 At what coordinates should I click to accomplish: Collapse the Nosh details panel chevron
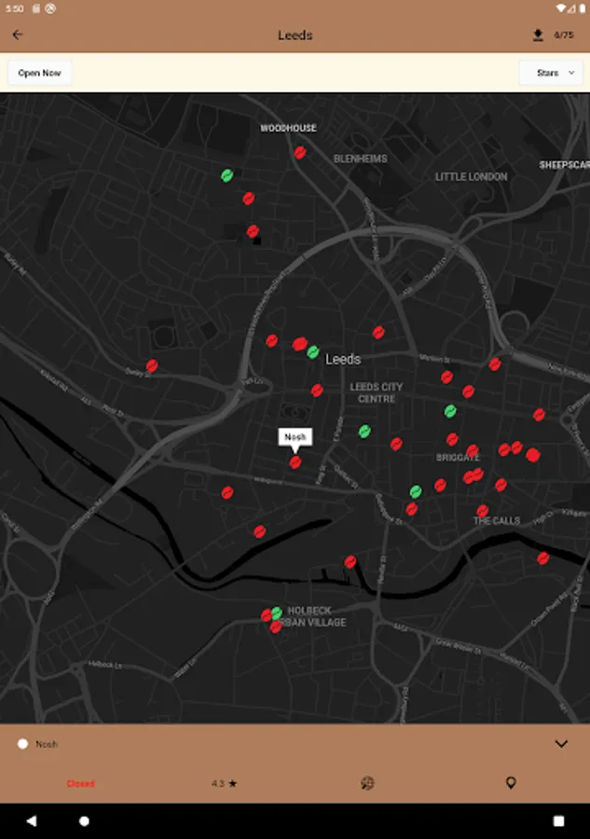point(561,744)
